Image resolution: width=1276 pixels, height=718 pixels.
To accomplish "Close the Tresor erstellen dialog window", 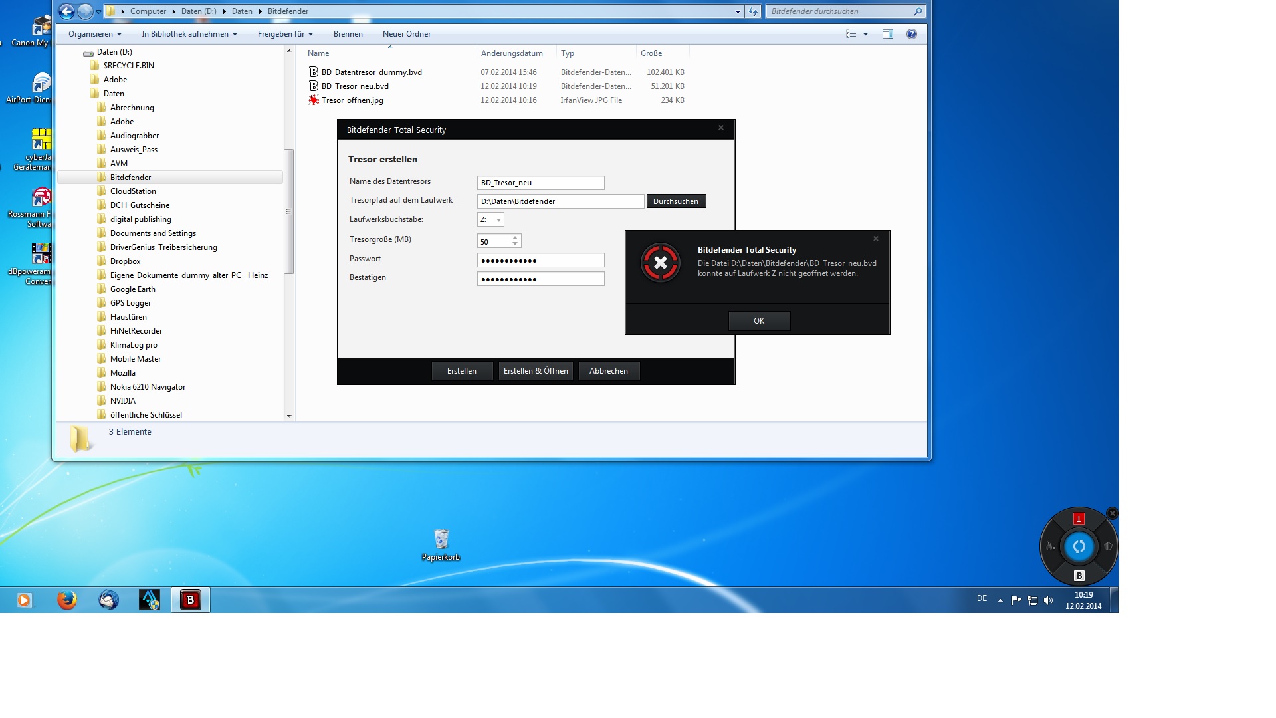I will tap(721, 128).
